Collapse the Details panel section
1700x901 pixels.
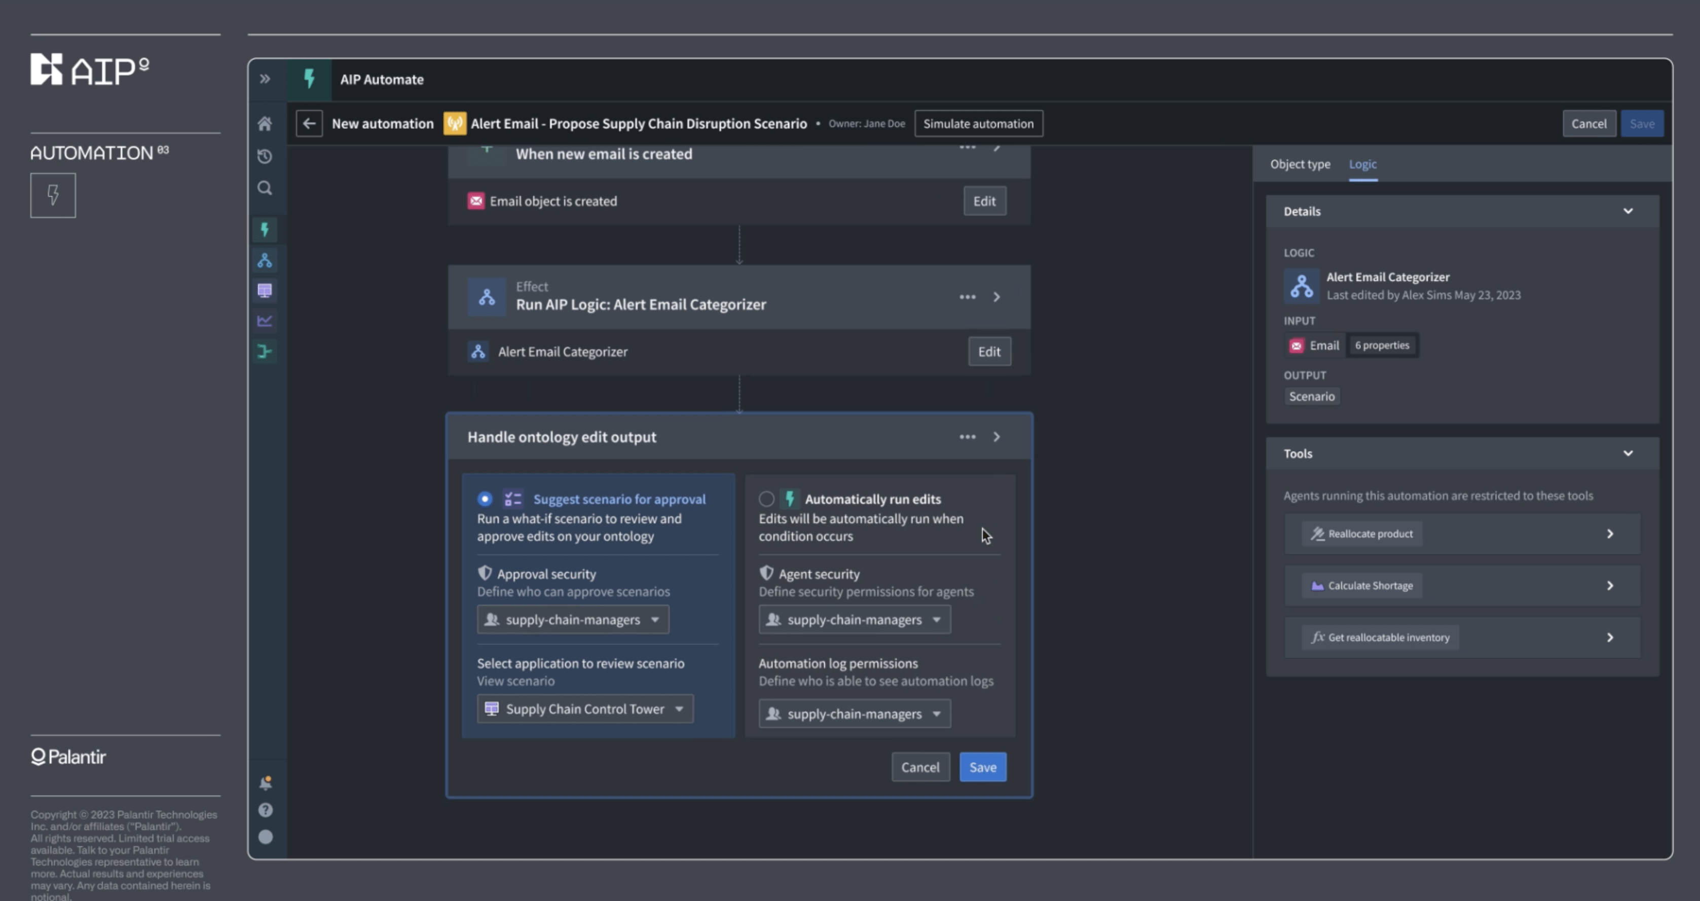coord(1628,211)
